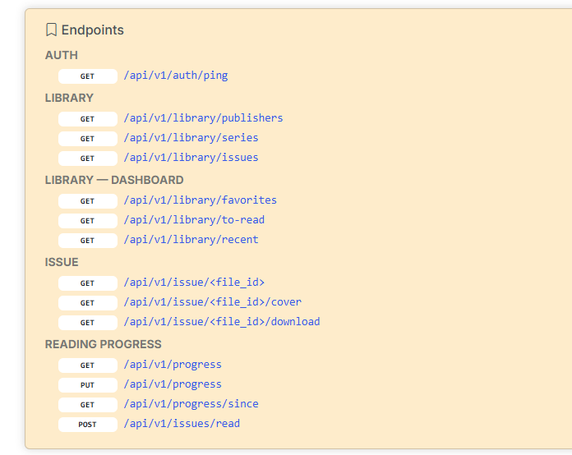Click the LIBRARY — DASHBOARD section heading
572x455 pixels.
pos(114,180)
